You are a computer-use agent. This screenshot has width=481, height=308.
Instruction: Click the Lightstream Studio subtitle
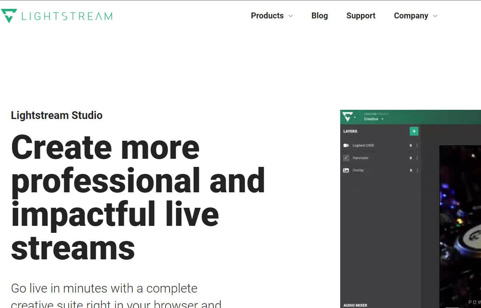pyautogui.click(x=57, y=115)
